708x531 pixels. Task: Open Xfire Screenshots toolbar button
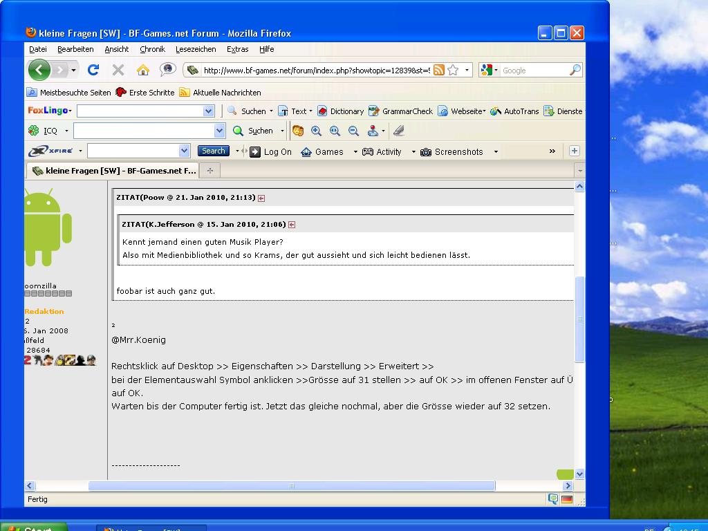pyautogui.click(x=452, y=151)
